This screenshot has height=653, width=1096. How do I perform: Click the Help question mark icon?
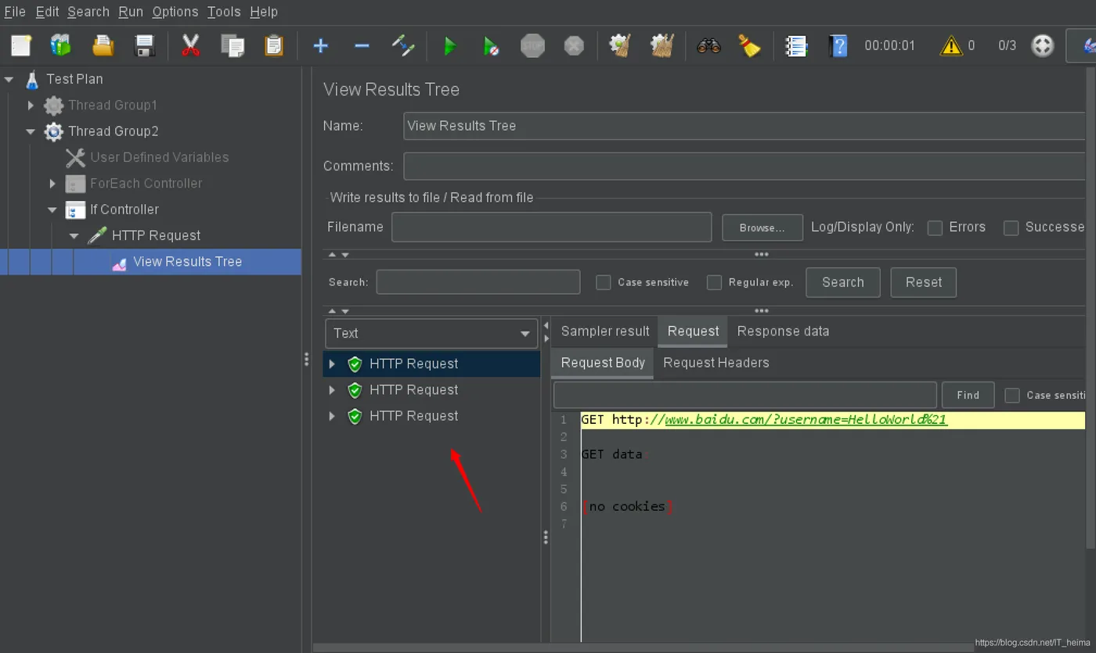pos(838,46)
